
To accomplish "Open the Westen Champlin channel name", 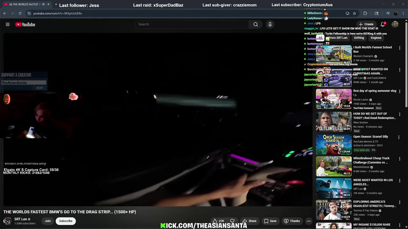I will tap(363, 56).
